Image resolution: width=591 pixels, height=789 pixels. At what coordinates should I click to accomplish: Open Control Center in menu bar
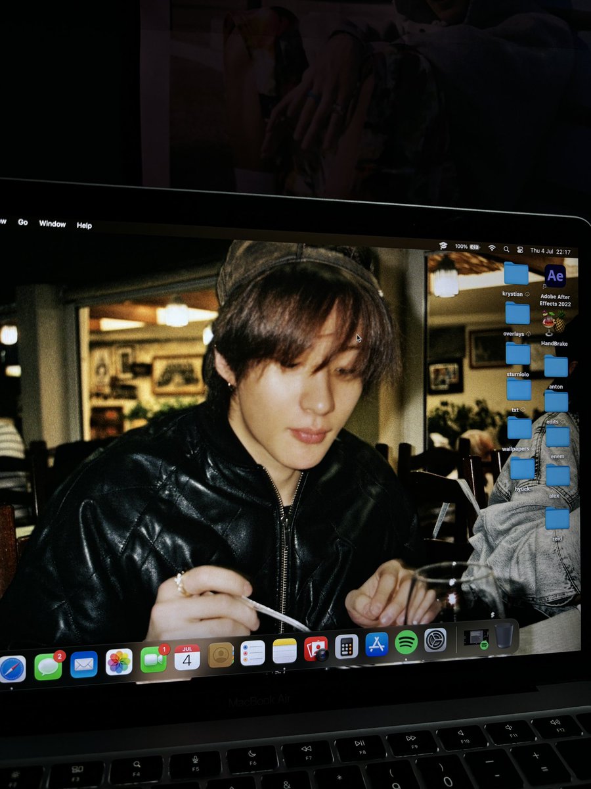tap(519, 250)
